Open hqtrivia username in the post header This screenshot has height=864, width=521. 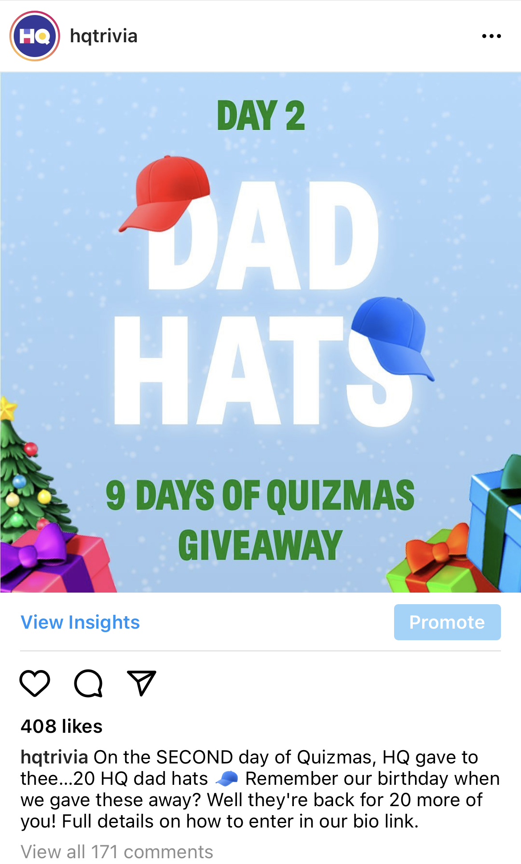[104, 36]
